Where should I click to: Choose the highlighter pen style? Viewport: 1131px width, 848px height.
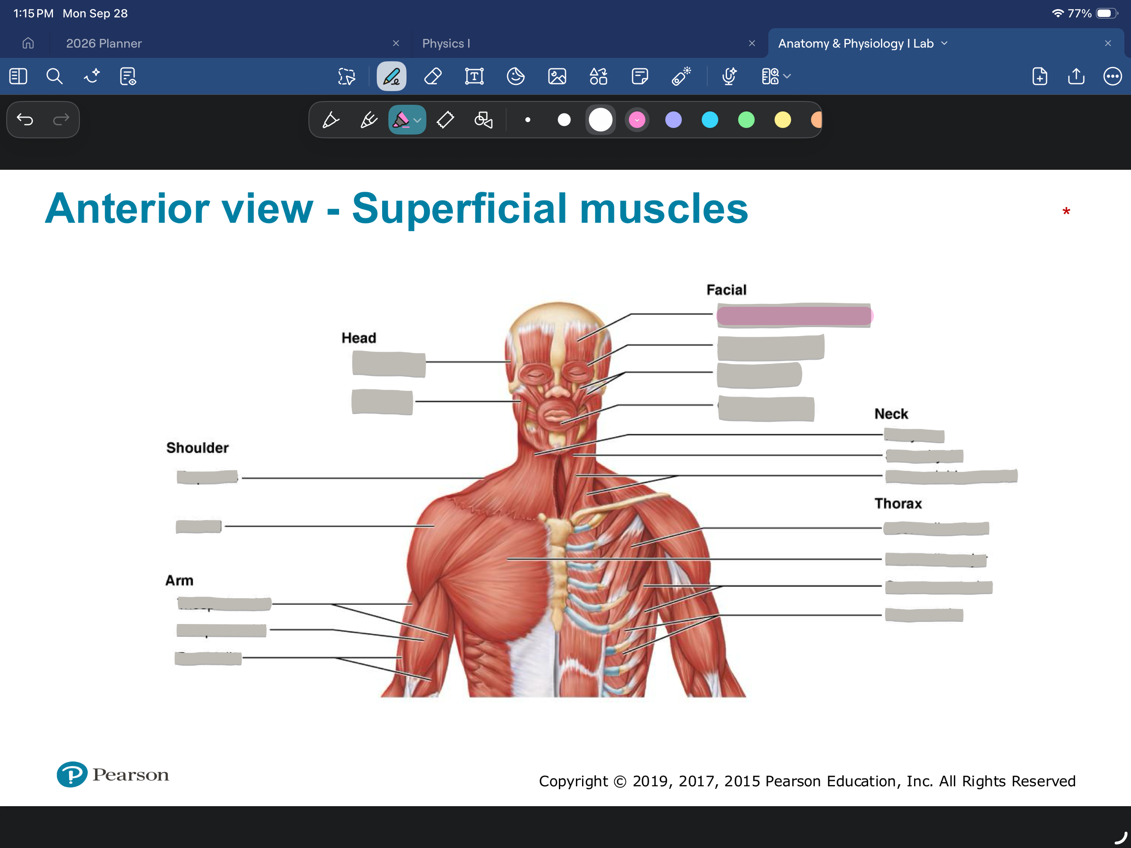[401, 120]
